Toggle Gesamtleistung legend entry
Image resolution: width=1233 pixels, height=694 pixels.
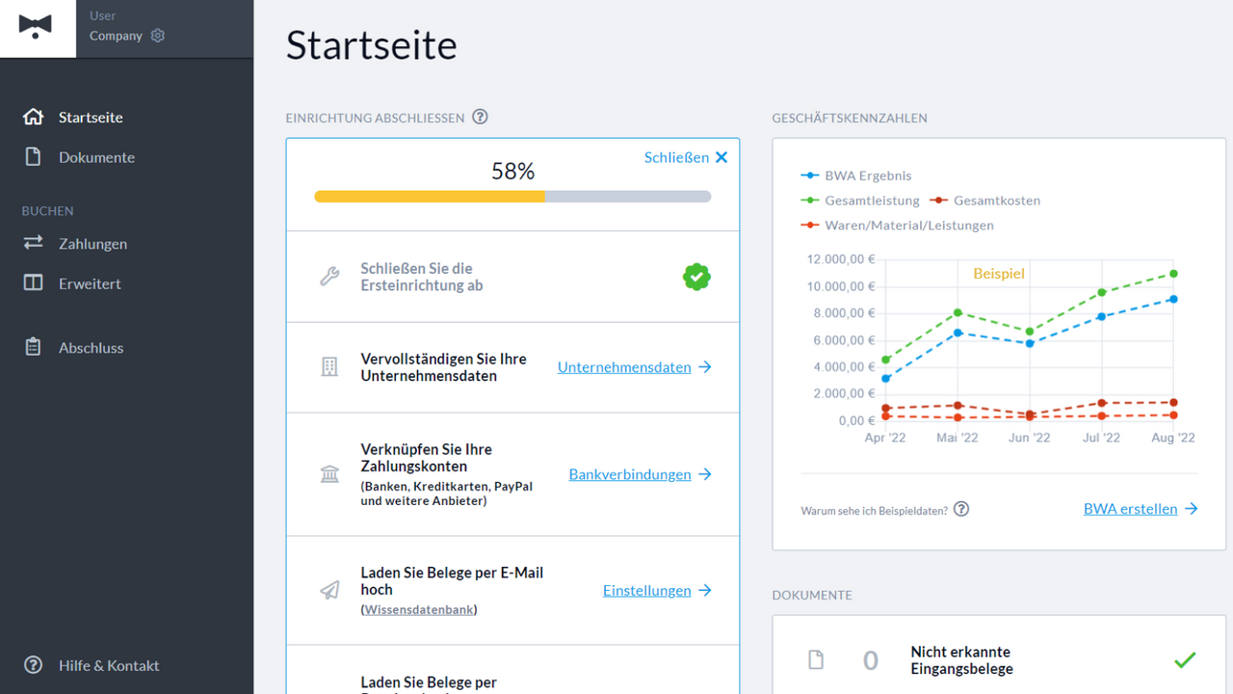(859, 200)
